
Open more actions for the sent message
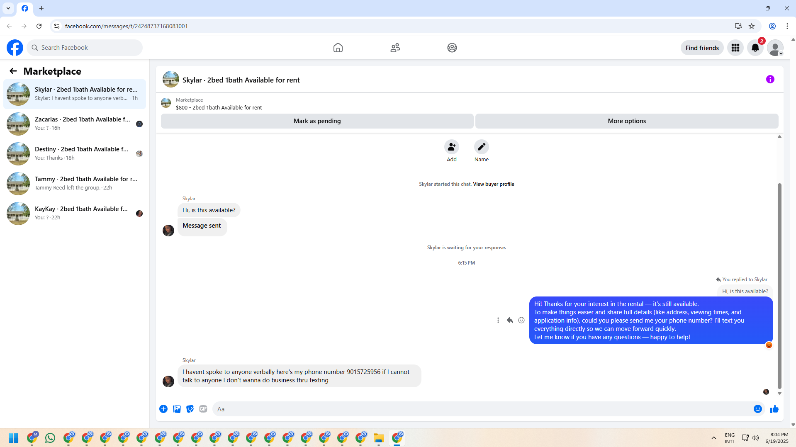[x=498, y=320]
